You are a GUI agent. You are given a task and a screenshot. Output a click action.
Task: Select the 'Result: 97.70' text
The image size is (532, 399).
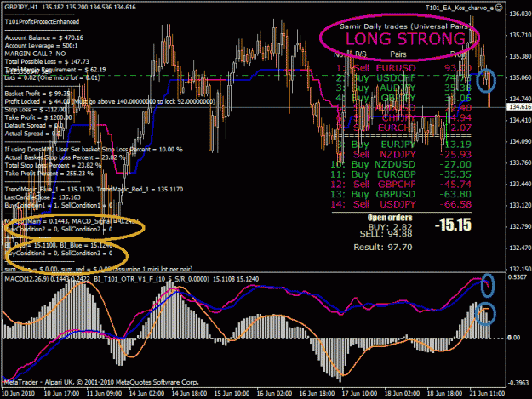383,247
